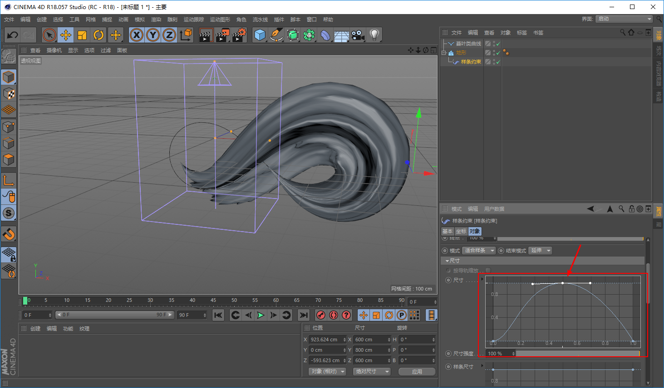Click the size Y field 800 cm
Image resolution: width=664 pixels, height=388 pixels.
pyautogui.click(x=371, y=350)
